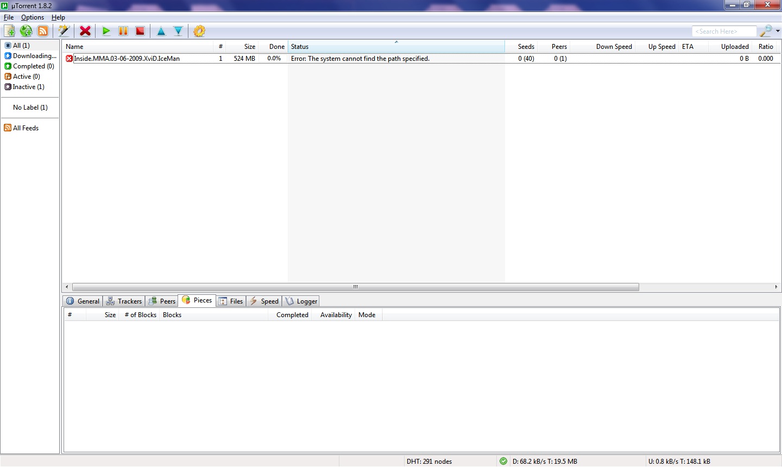
Task: Switch to the Speed tab
Action: [x=264, y=301]
